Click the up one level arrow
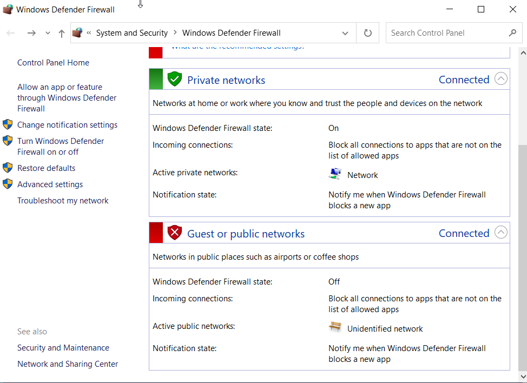 point(61,32)
